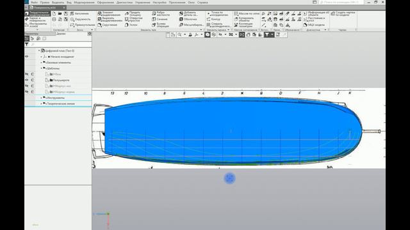Viewport: 410px width, 230px height.
Task: Activate Спираль цилиндрическая helix tool
Action: click(219, 25)
